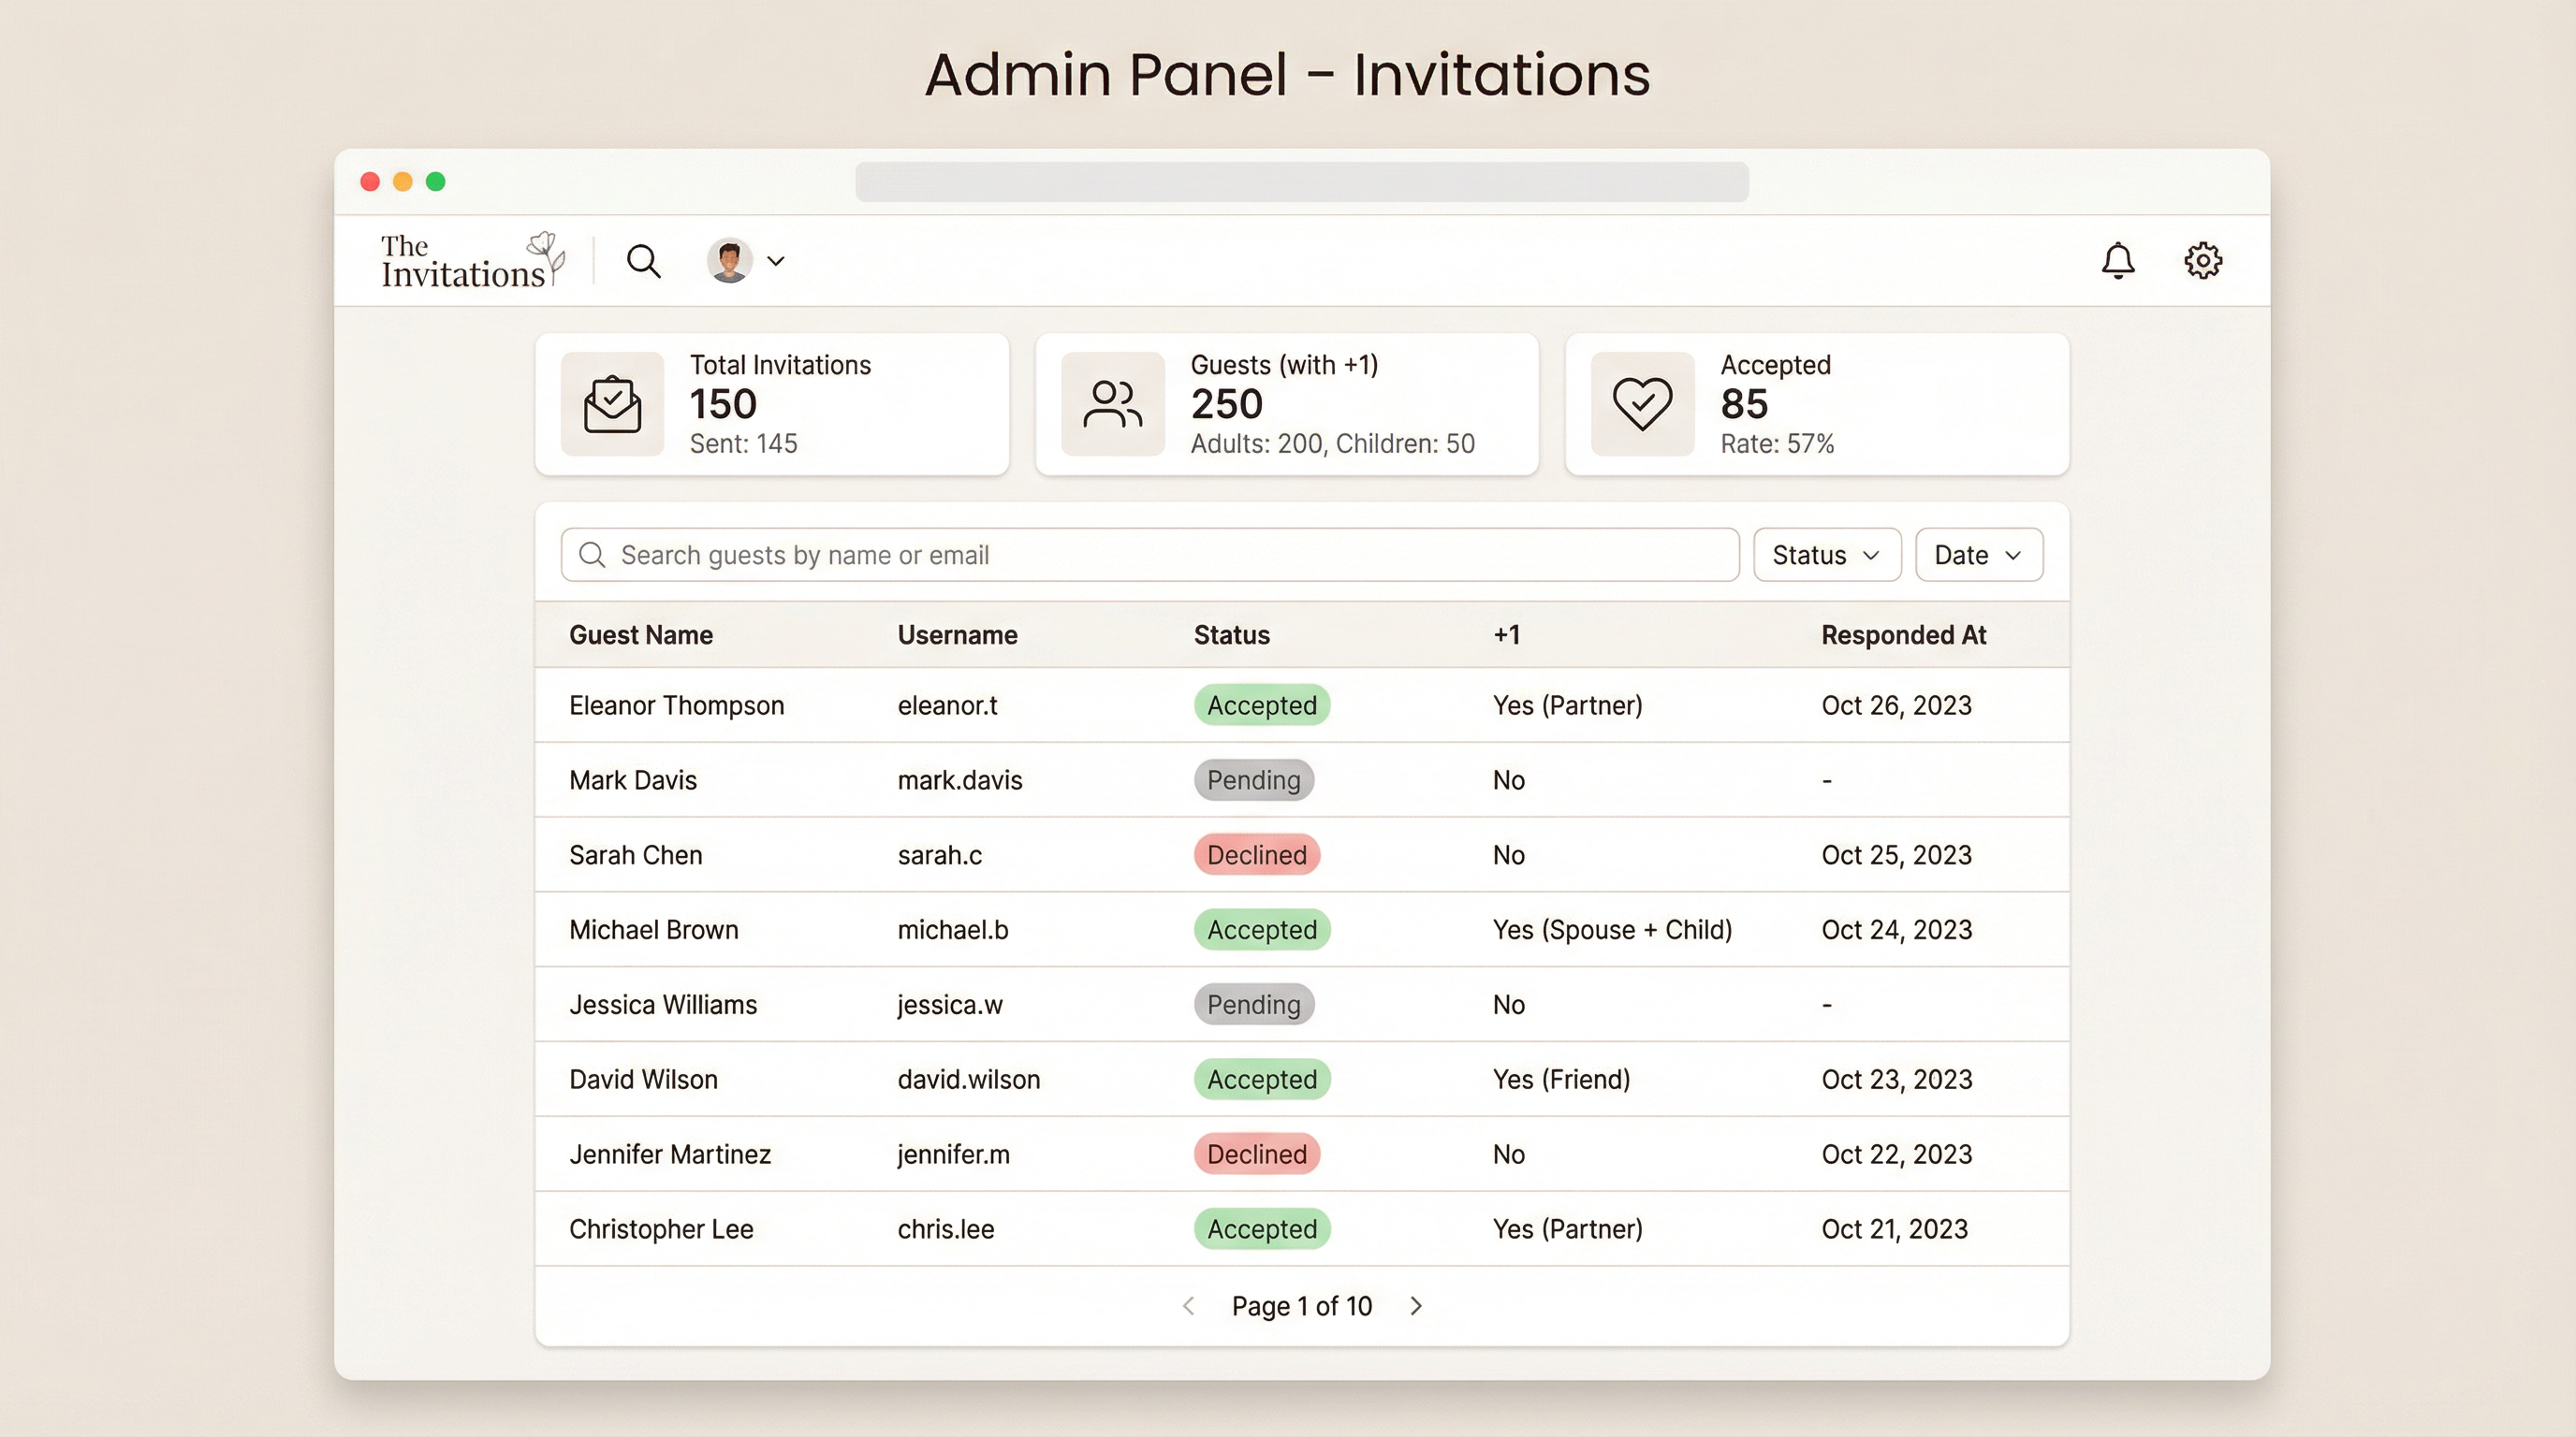This screenshot has height=1437, width=2576.
Task: Click The Invitations logo
Action: (x=468, y=259)
